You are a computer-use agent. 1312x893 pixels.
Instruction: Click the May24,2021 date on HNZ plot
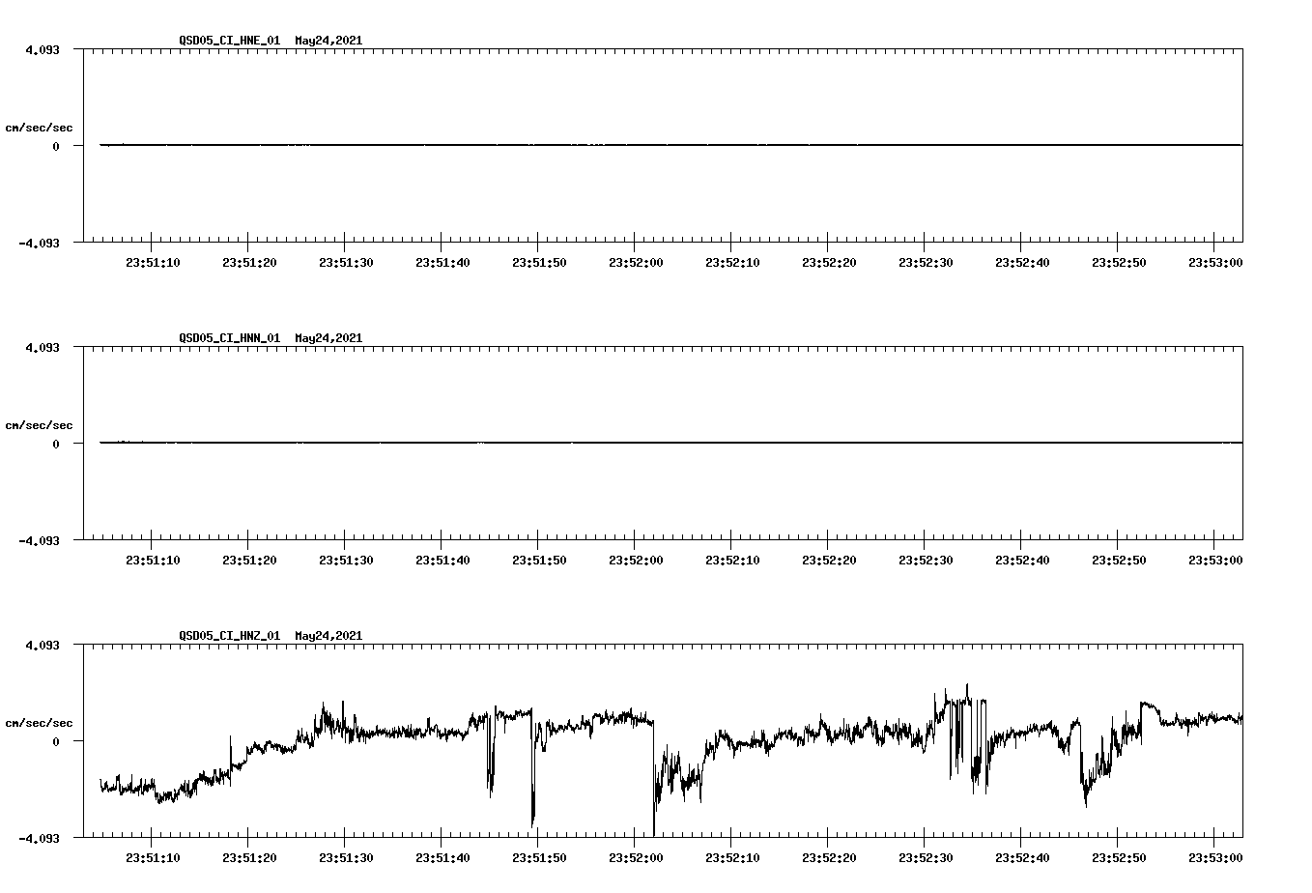[x=328, y=636]
